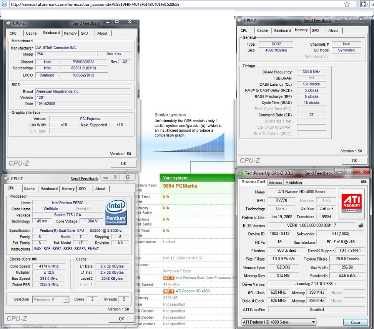Select Mainboard tab in Memory CPU-Z window
The width and height of the screenshot is (374, 329).
[282, 30]
